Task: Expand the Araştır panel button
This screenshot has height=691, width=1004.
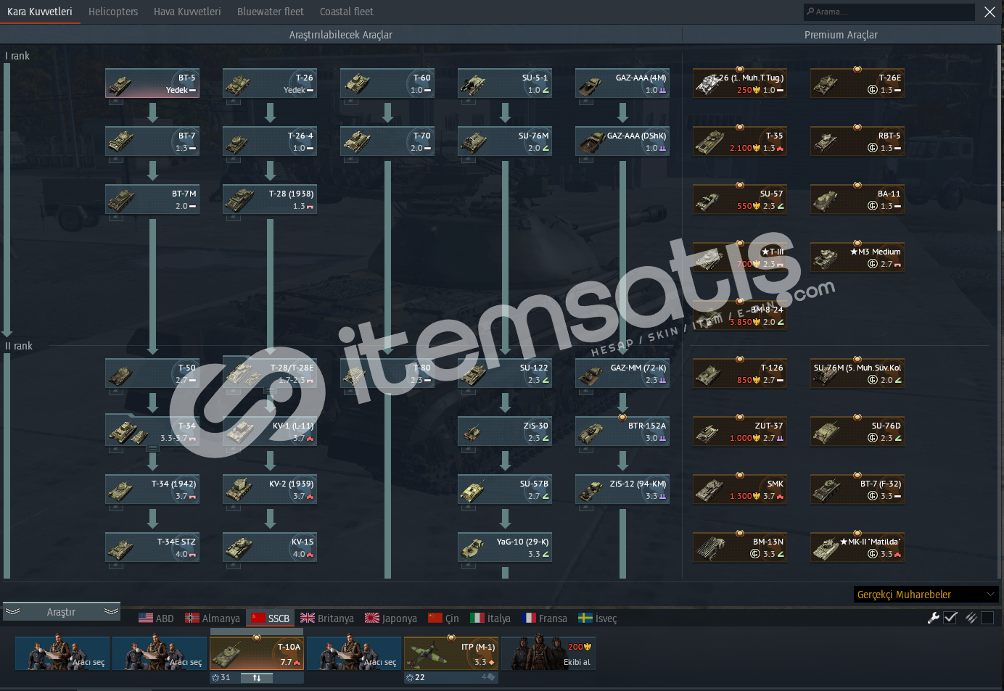Action: (x=62, y=612)
